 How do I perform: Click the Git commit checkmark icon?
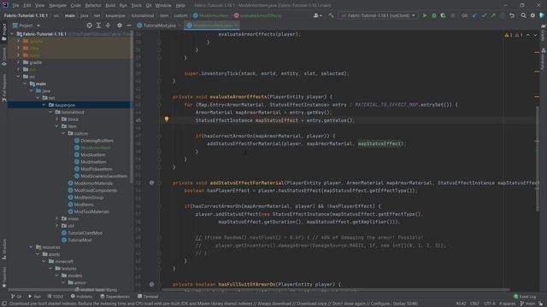[x=484, y=15]
